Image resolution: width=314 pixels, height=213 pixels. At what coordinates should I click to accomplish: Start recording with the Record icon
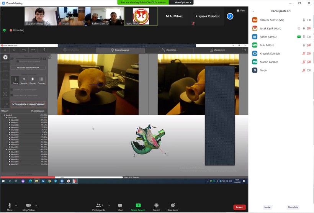click(156, 206)
